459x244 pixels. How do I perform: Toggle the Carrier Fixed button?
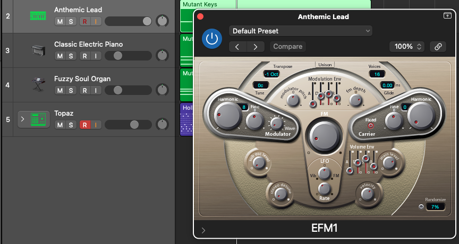pos(371,126)
